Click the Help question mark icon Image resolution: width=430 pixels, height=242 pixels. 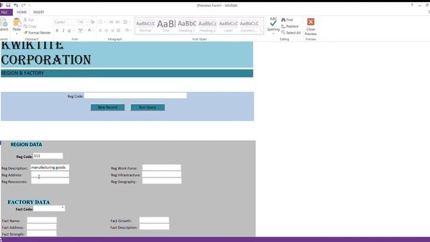tap(412, 5)
